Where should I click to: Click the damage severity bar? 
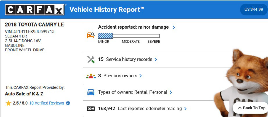point(129,36)
